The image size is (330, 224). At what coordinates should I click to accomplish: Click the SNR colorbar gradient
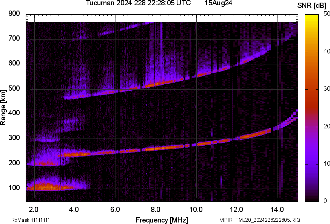click(x=312, y=108)
